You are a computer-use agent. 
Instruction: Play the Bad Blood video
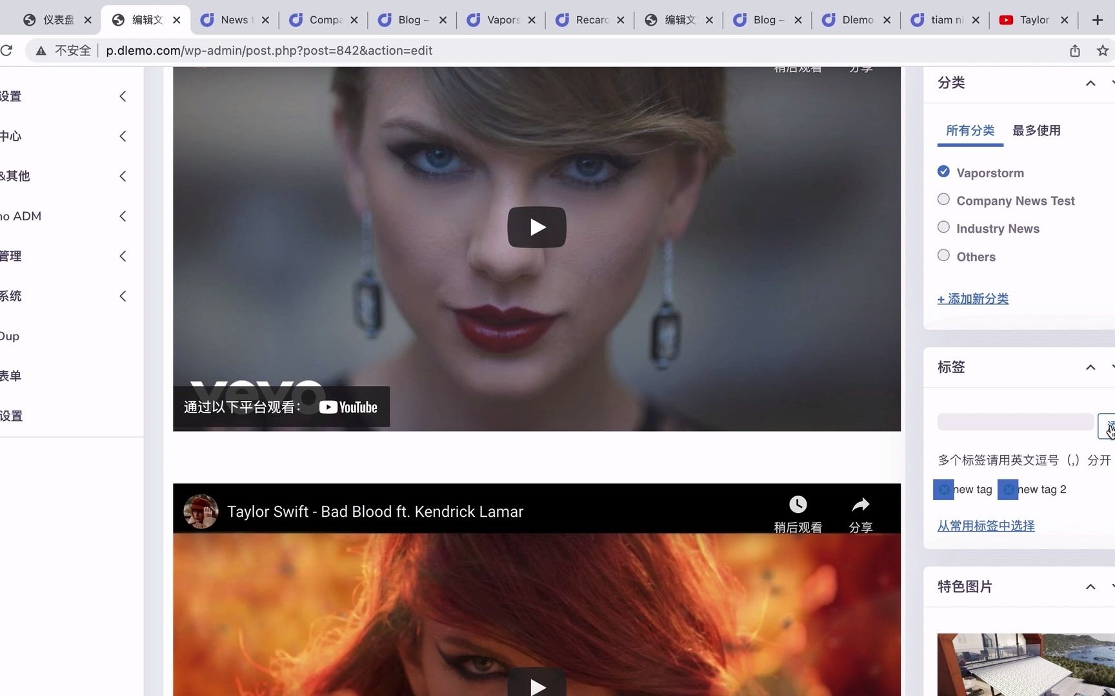537,683
